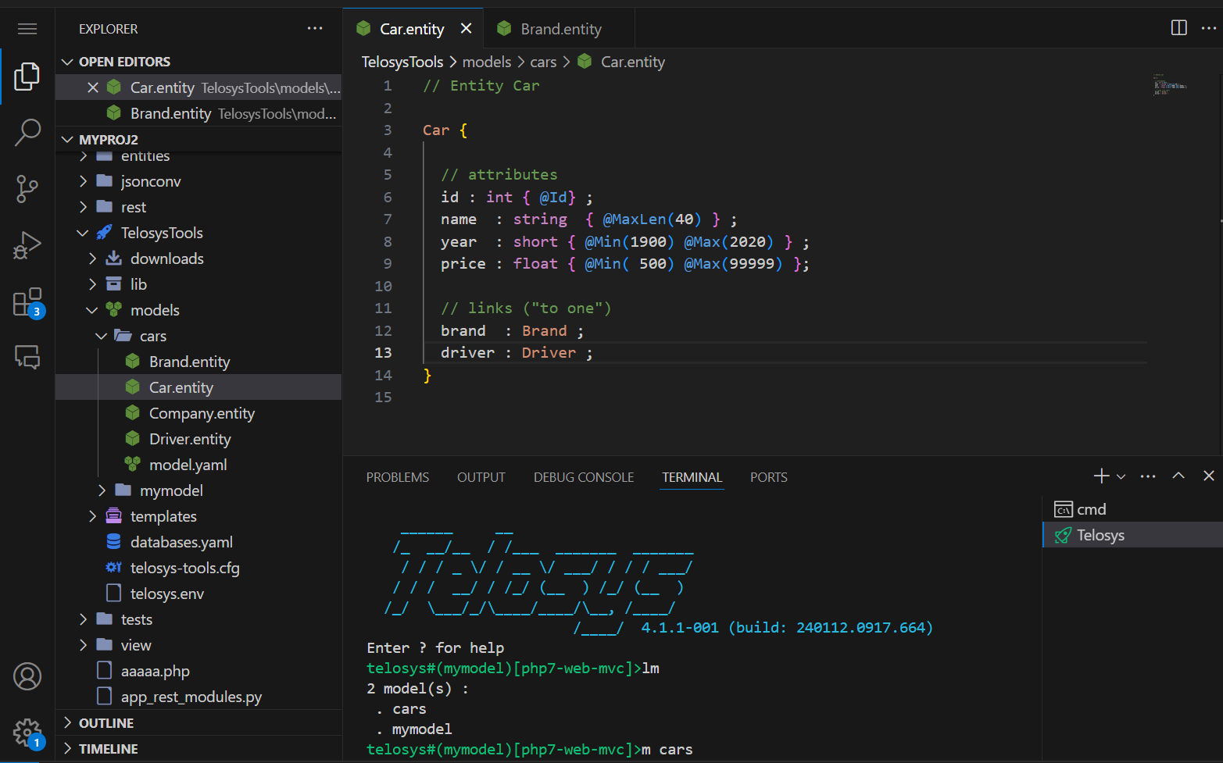Screen dimensions: 1223x763
Task: Open the Source Control view
Action: pyautogui.click(x=27, y=188)
